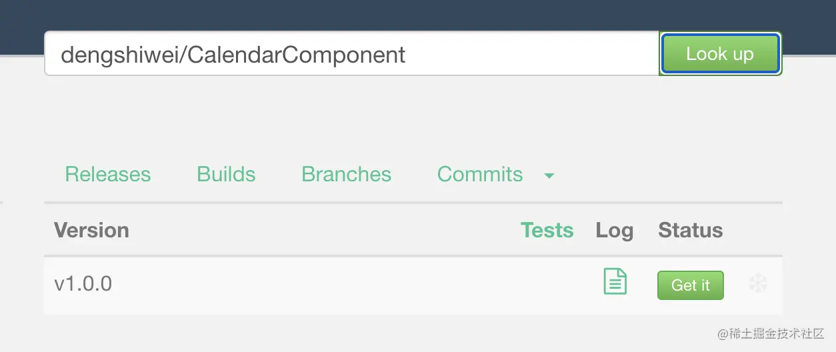This screenshot has height=352, width=836.
Task: Open the Builds tab
Action: click(x=226, y=175)
